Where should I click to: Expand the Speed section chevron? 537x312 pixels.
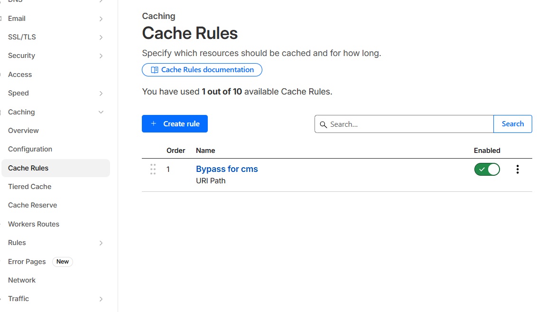click(x=101, y=94)
